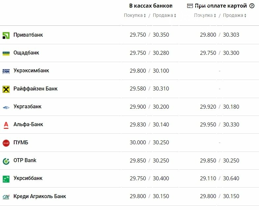259x210 pixels.
Task: Click the Ощадбанк logo icon
Action: point(6,53)
